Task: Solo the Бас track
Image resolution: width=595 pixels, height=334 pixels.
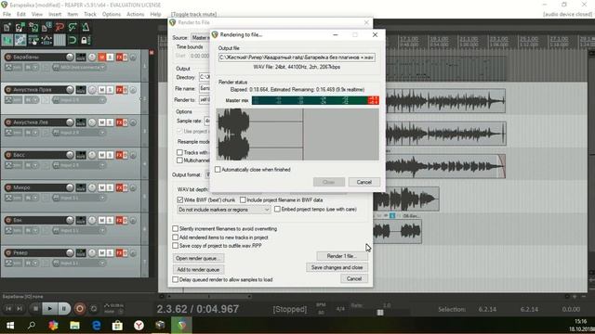Action: [x=110, y=155]
